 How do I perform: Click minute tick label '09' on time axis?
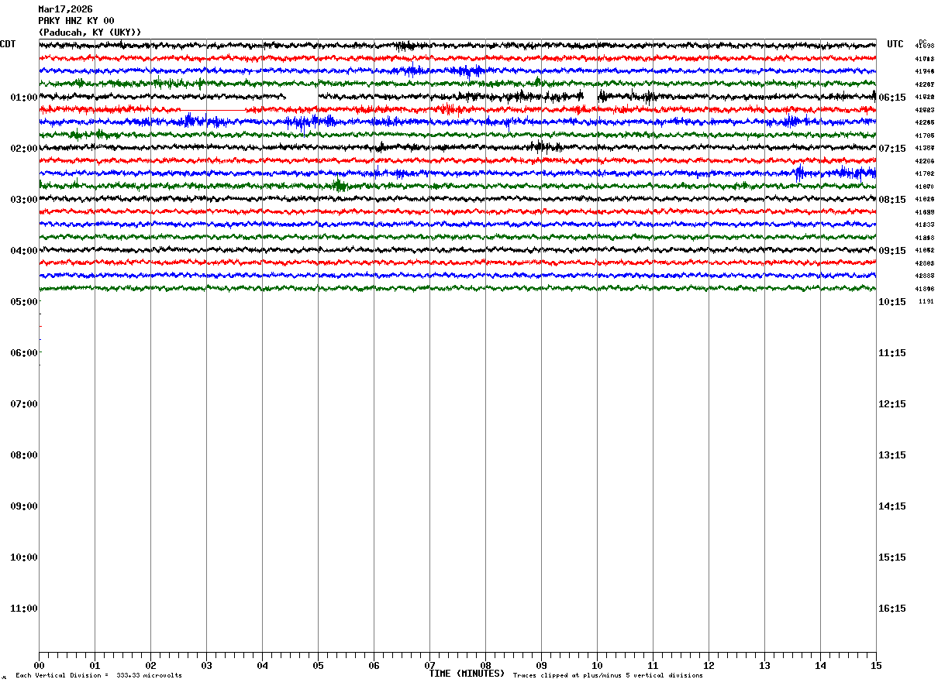tap(541, 665)
